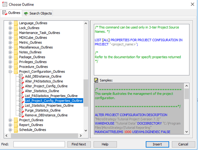Expand the Maintenance_Task_Outlines tree node
Viewport: 198px width, 150px height.
pos(10,33)
